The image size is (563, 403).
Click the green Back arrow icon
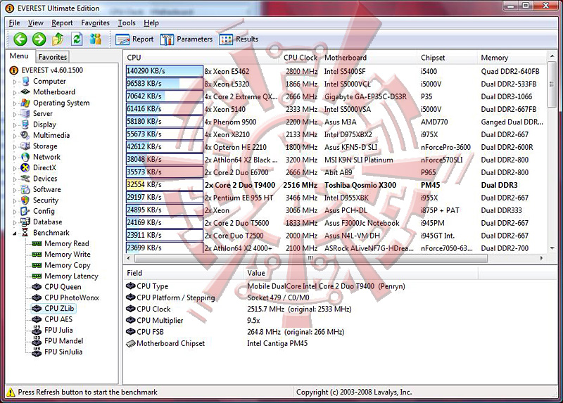tap(20, 39)
